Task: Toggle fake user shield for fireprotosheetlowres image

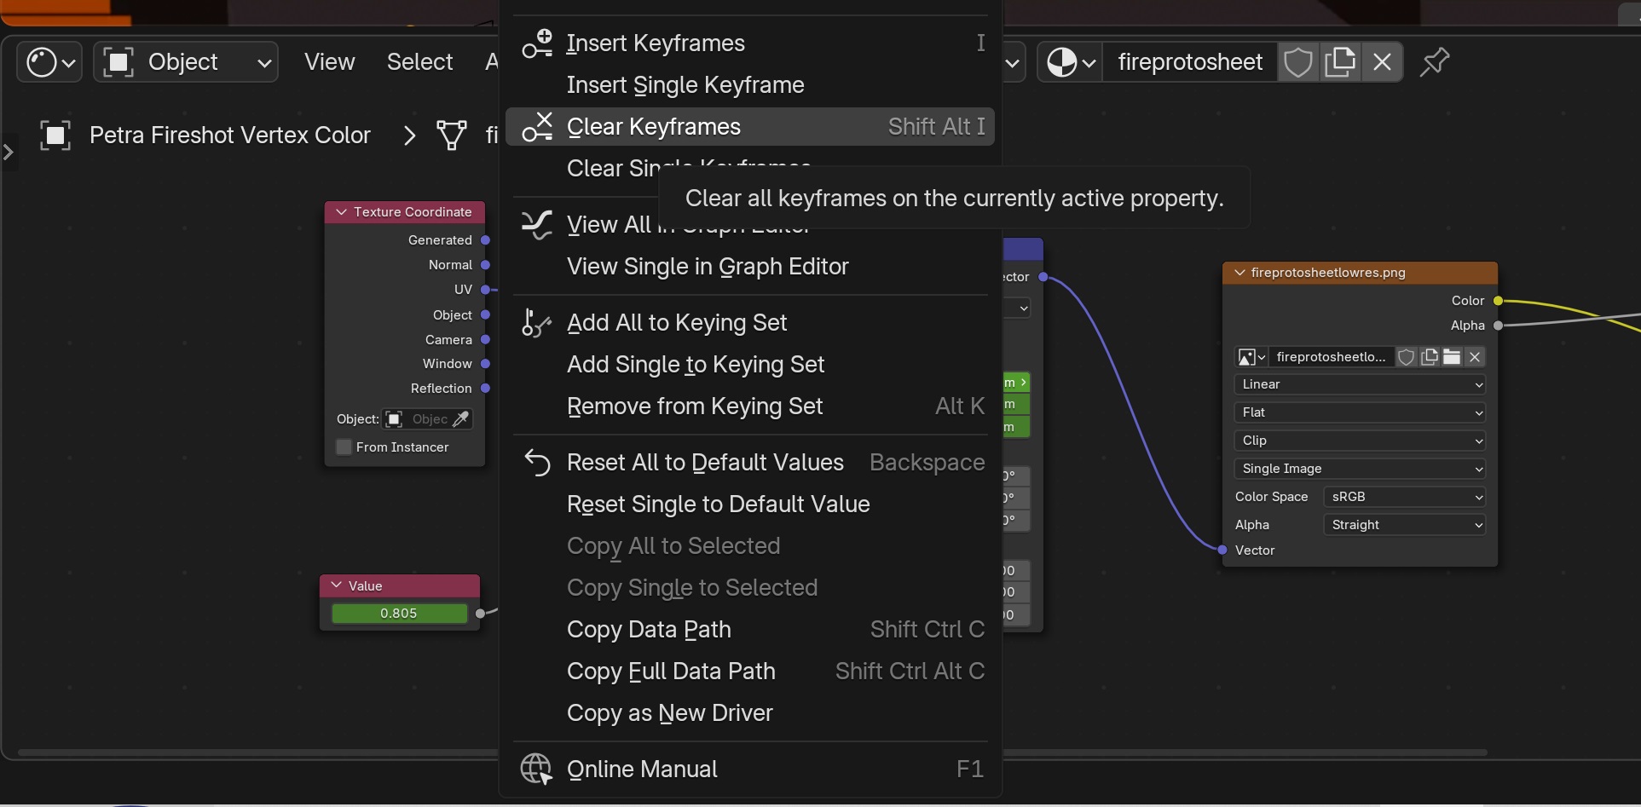Action: pos(1407,357)
